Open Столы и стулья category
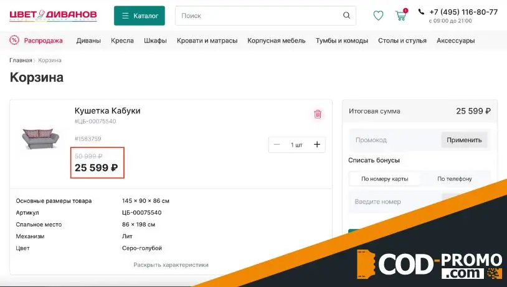507x287 pixels. [x=402, y=41]
